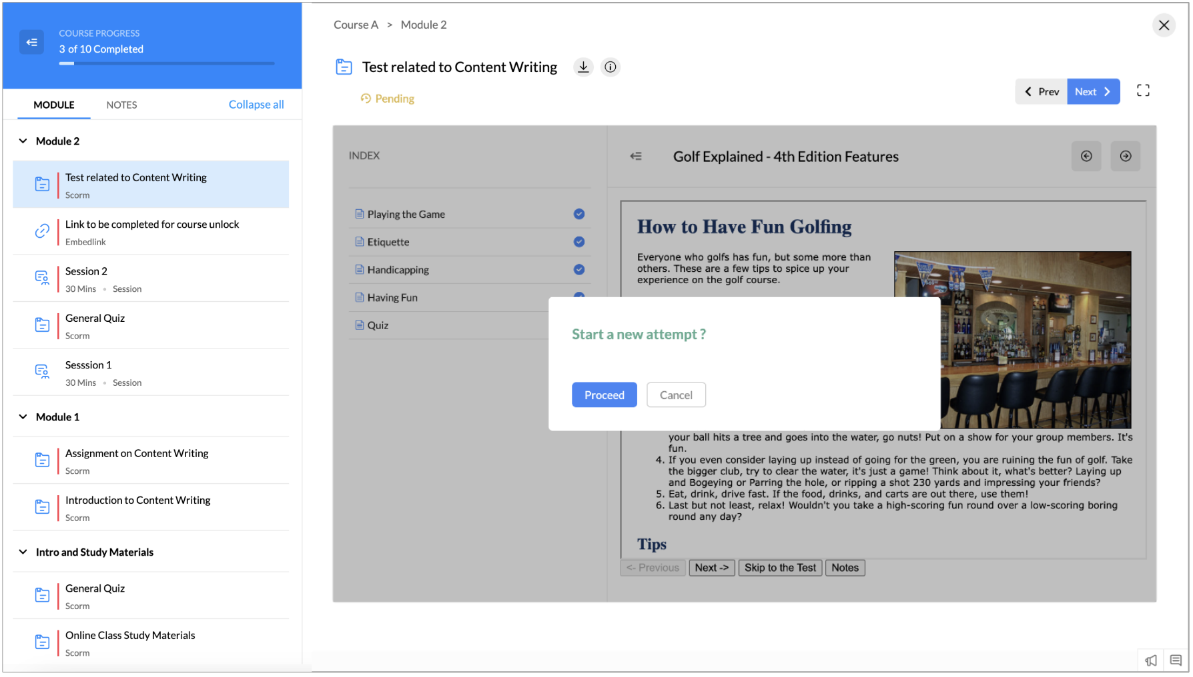The width and height of the screenshot is (1193, 677).
Task: Select the MODULE tab
Action: pyautogui.click(x=54, y=105)
